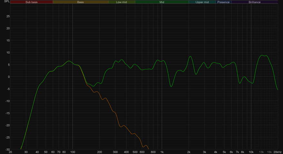283x154 pixels.
Task: Click the 25 dB mark on SPL axis
Action: pos(8,16)
